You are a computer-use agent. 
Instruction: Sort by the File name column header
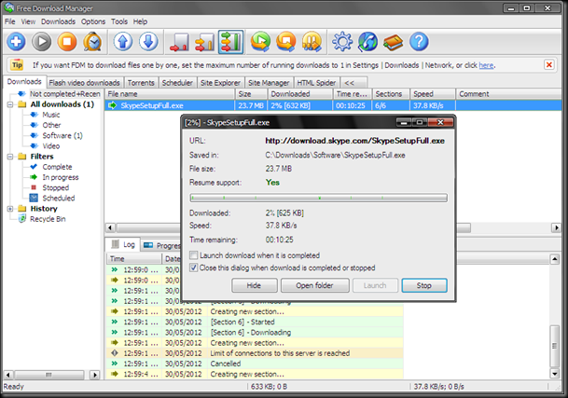[170, 94]
